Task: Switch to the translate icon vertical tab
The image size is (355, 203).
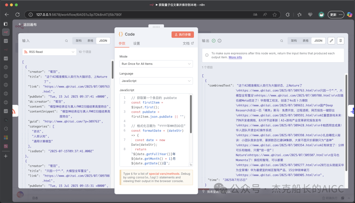Action: [x=6, y=146]
